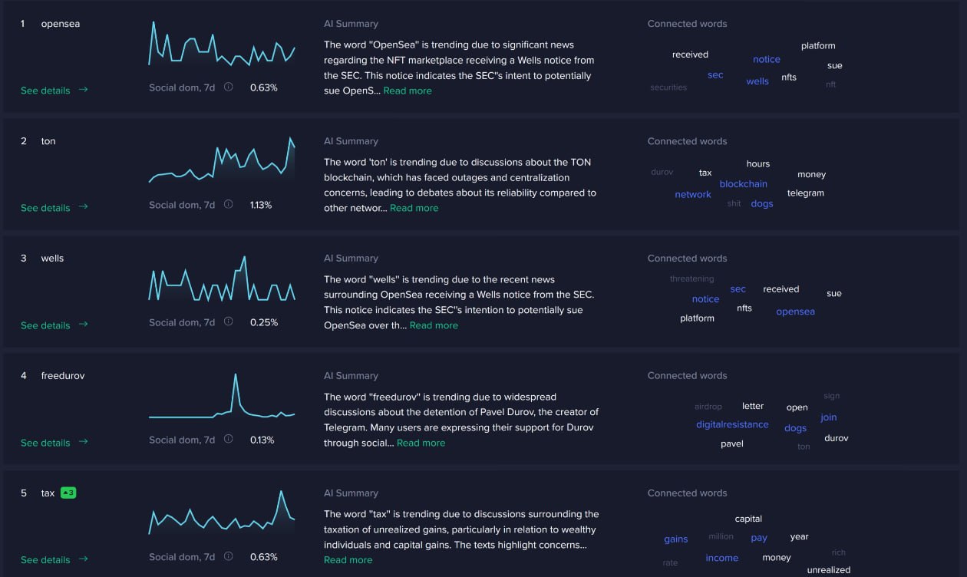Open the info tooltip icon for wells
Viewport: 967px width, 577px height.
coord(229,322)
